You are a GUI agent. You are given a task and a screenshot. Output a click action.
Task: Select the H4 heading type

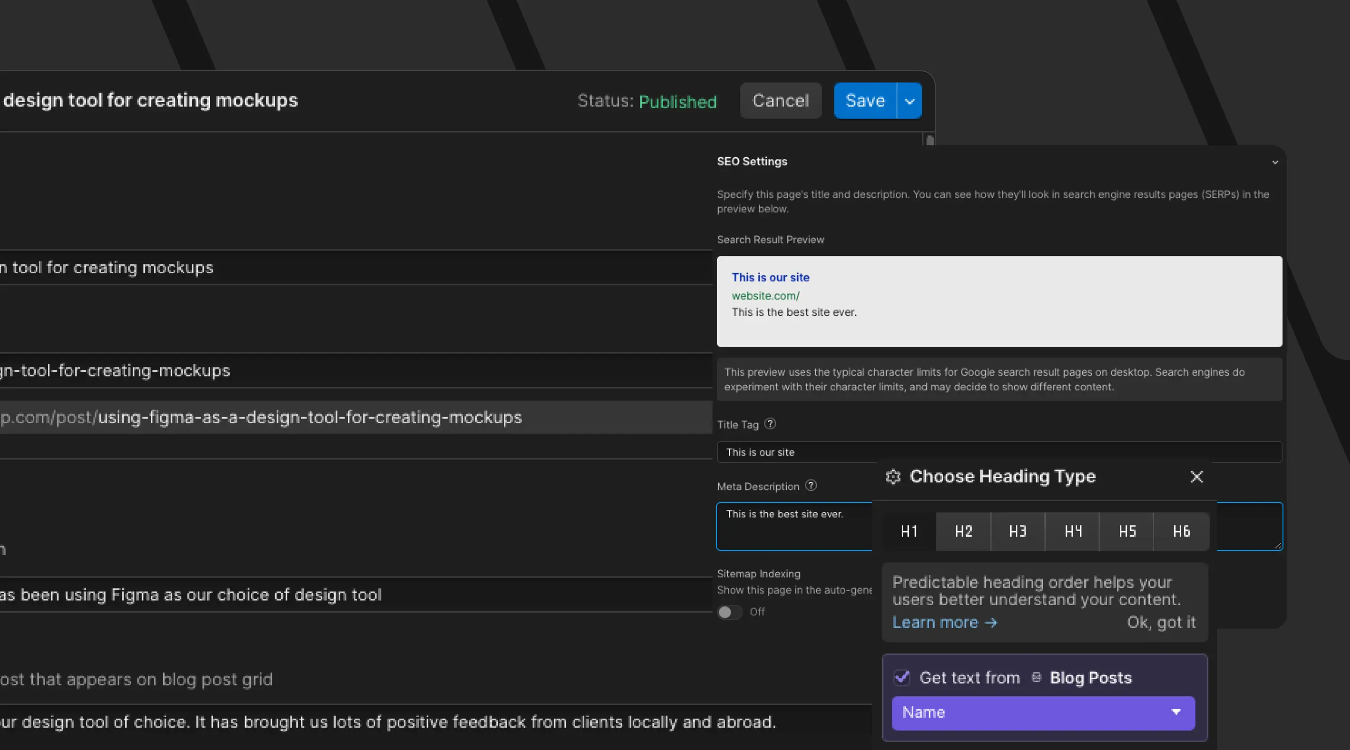tap(1072, 532)
